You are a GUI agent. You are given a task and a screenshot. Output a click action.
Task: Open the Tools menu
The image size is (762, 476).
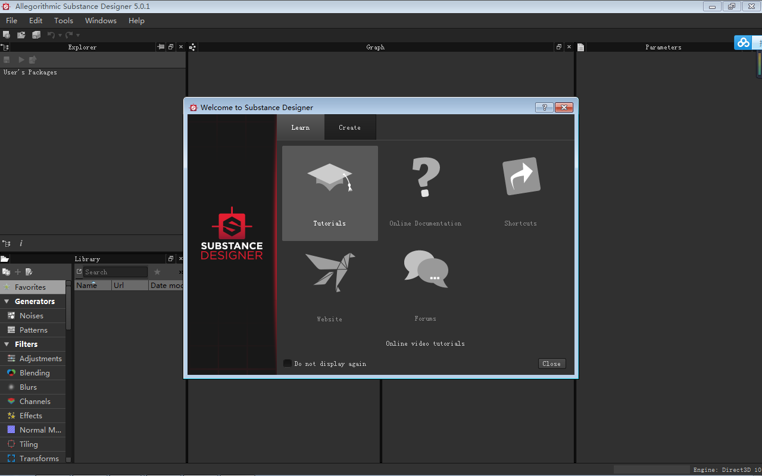point(64,20)
